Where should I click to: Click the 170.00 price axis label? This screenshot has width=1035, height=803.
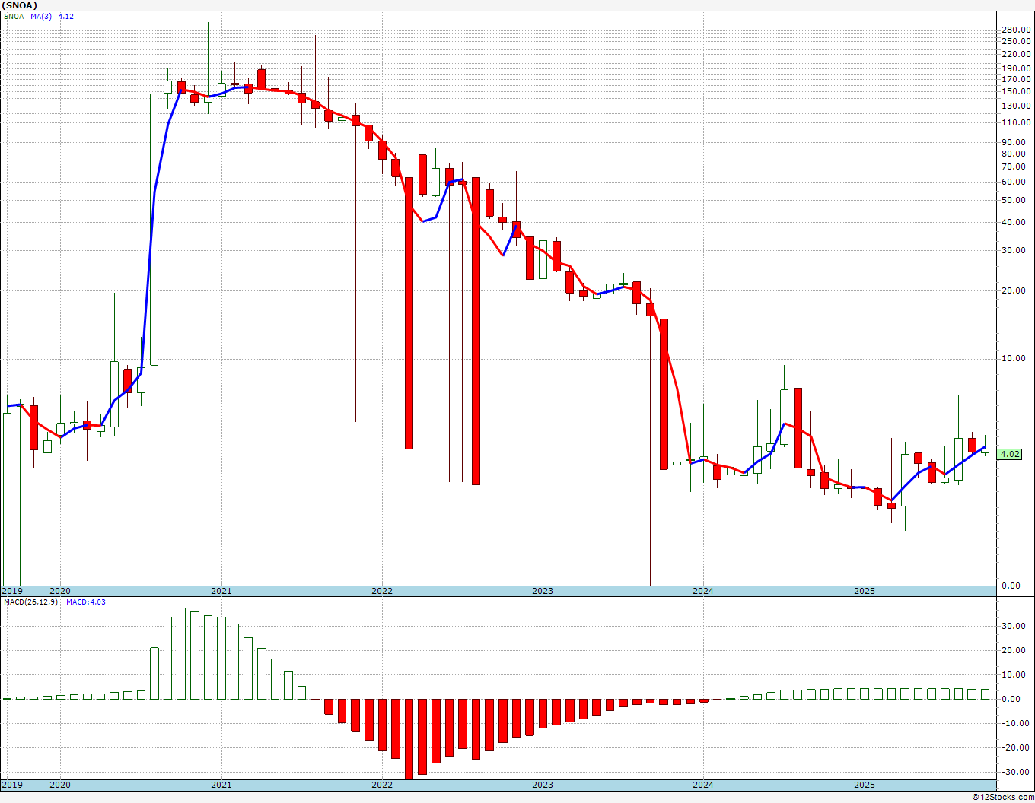[x=1017, y=79]
